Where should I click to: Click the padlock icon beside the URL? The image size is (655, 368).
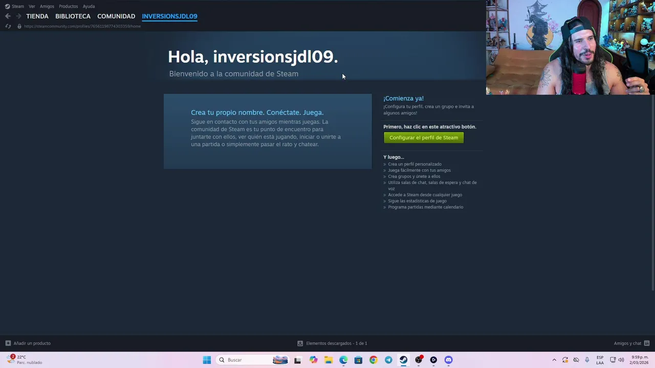[19, 26]
